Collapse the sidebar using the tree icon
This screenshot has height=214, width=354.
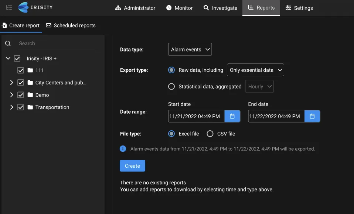(8, 7)
